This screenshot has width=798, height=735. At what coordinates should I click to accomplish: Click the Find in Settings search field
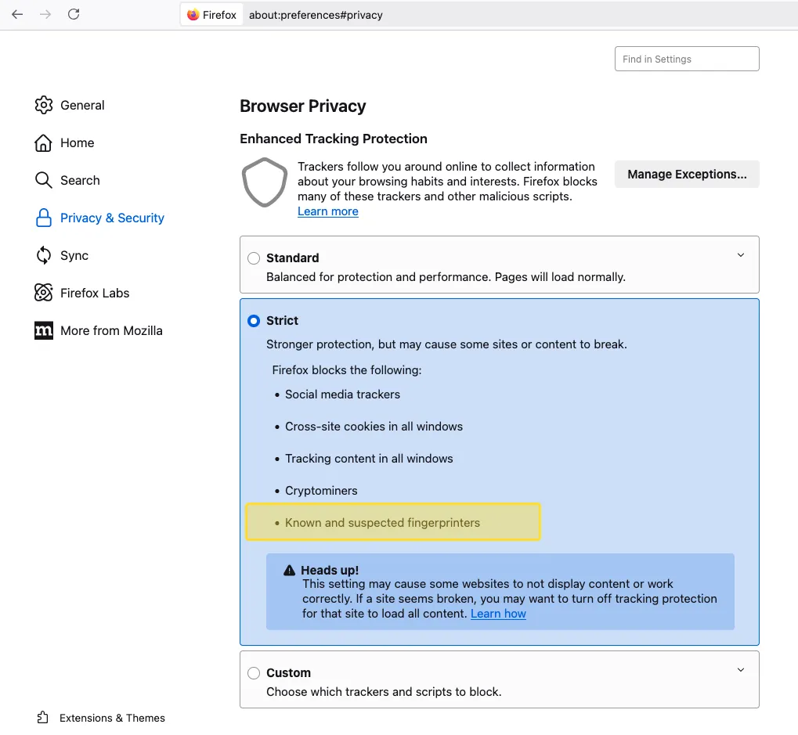pos(687,59)
